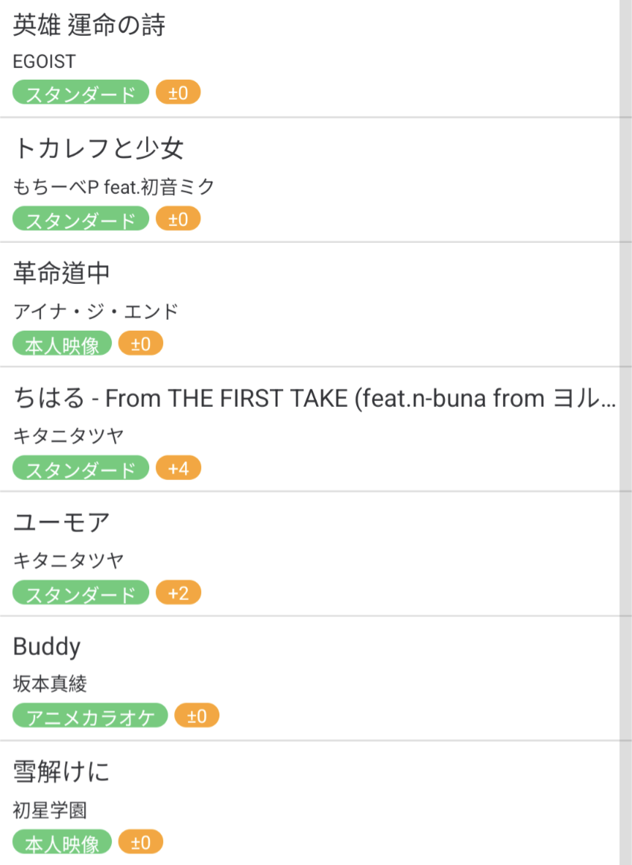Viewport: 632px width, 865px height.
Task: Click スタンダード tag under the ちはる song
Action: coord(80,468)
